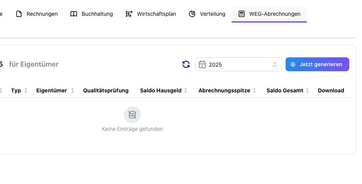362x184 pixels.
Task: Click the Abrechnungsspitze header label
Action: 224,90
